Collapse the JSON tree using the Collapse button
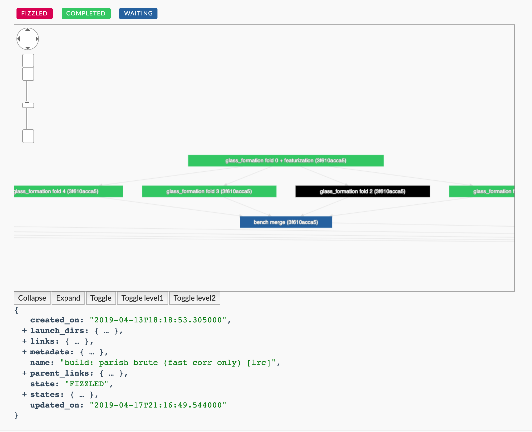Viewport: 532px width, 432px height. (32, 298)
